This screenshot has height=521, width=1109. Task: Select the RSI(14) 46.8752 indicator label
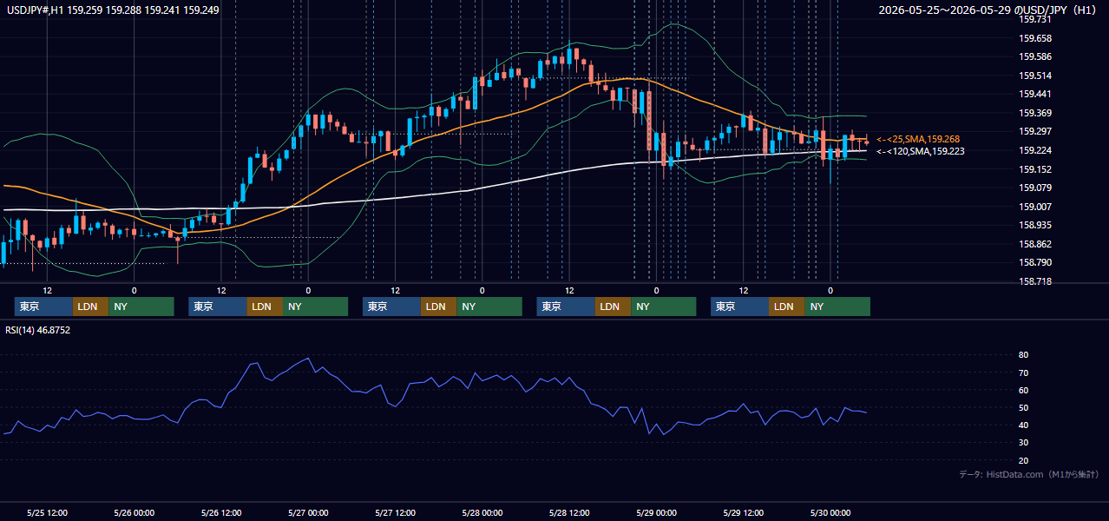pyautogui.click(x=37, y=330)
